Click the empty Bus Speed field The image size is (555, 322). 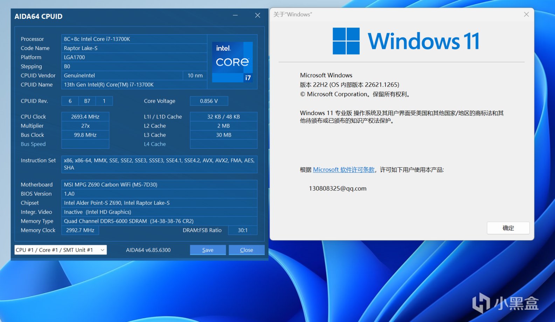(85, 144)
